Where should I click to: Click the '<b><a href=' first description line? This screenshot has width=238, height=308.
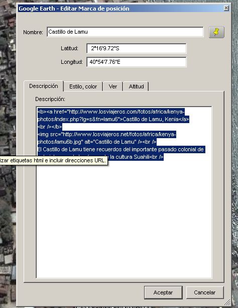111,112
